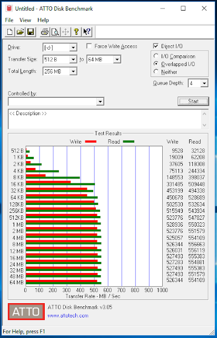
Task: Enable Force Write Access checkbox
Action: coord(89,46)
